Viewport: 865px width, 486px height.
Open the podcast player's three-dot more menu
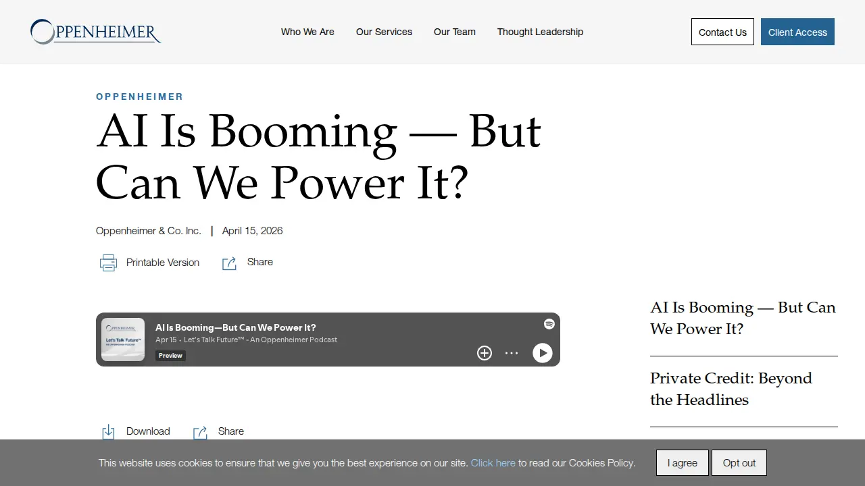(x=512, y=353)
